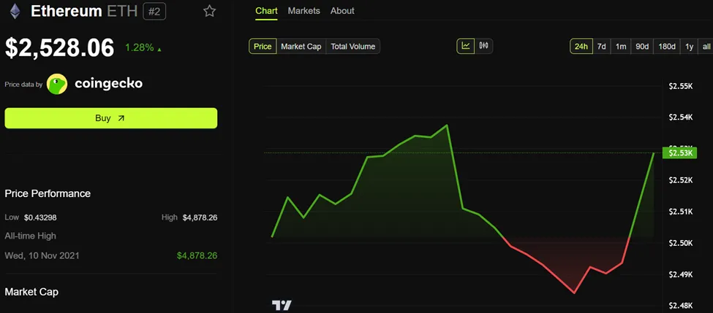Viewport: 713px width, 313px height.
Task: Set chart range to 90d
Action: coord(642,46)
